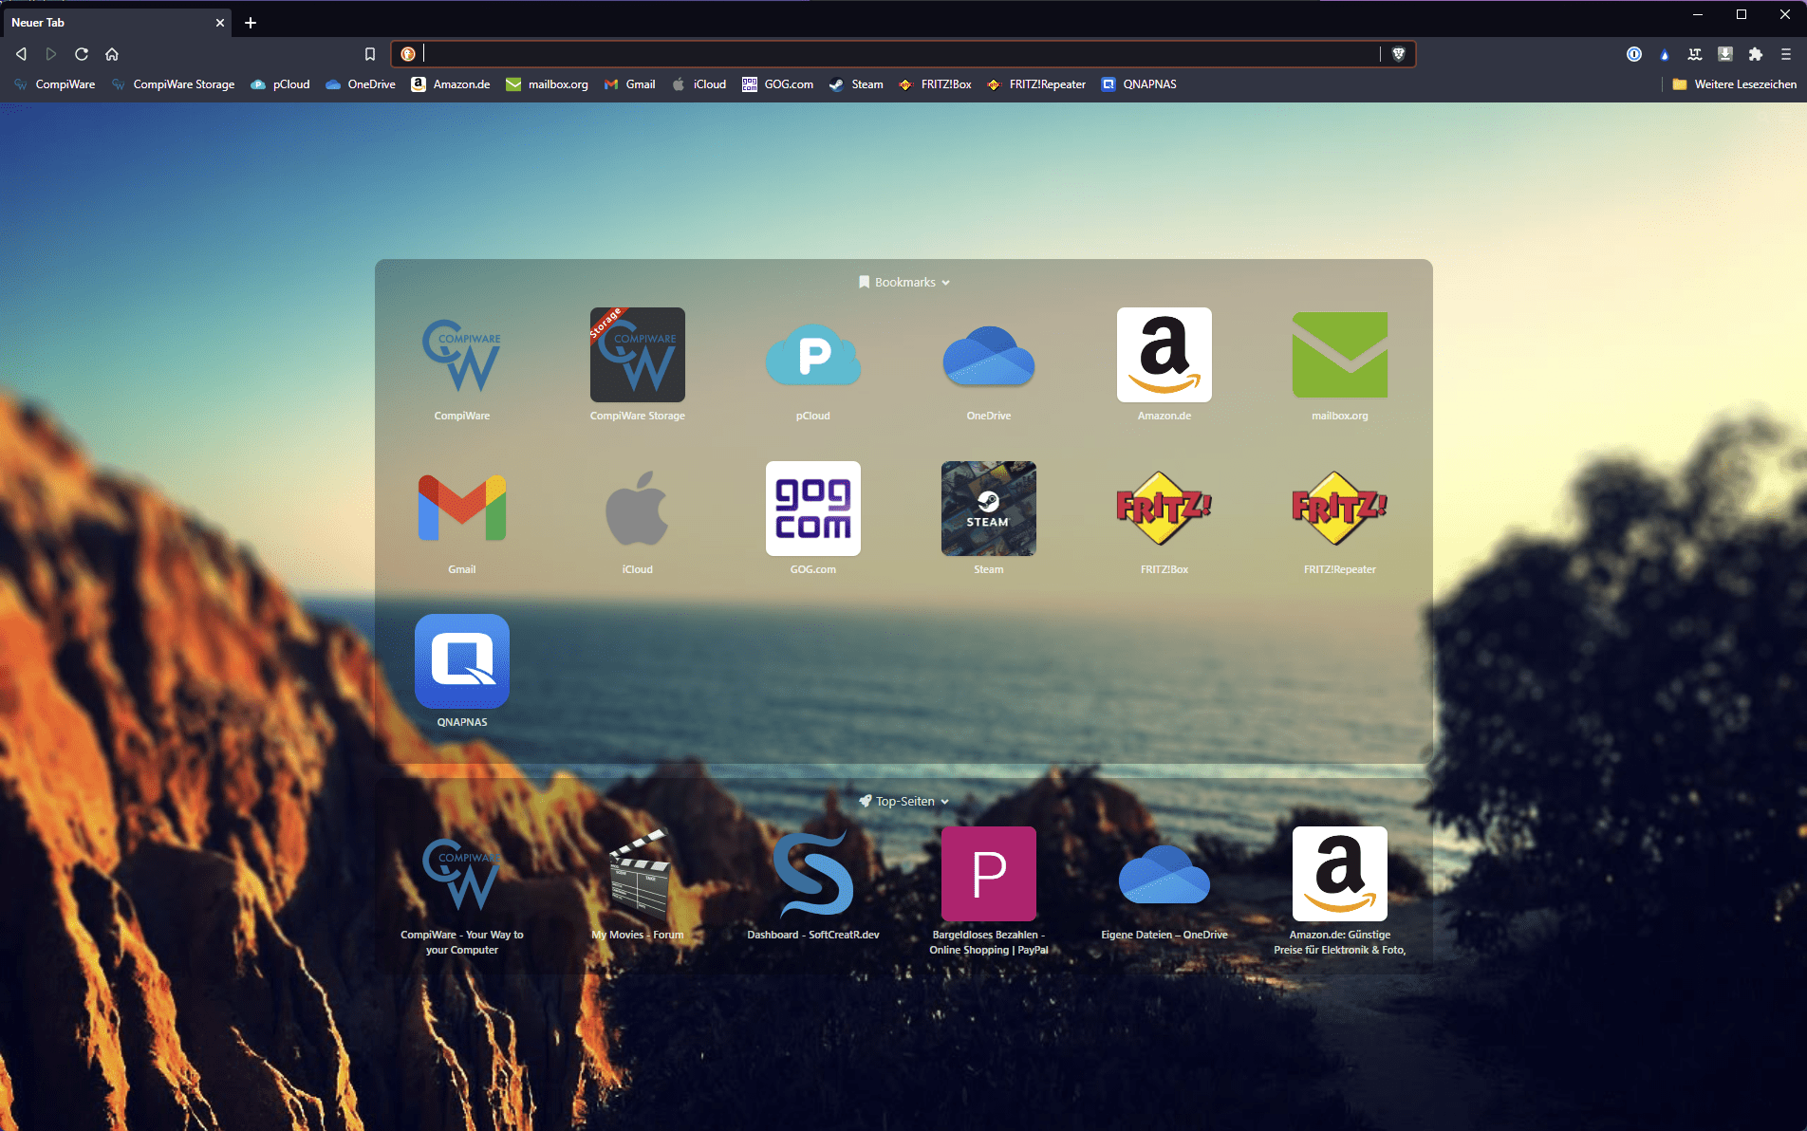Open the home page via house icon
The image size is (1807, 1131).
click(x=112, y=54)
